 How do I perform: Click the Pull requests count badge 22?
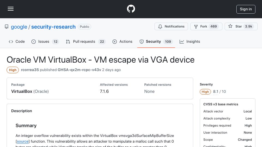tap(102, 42)
